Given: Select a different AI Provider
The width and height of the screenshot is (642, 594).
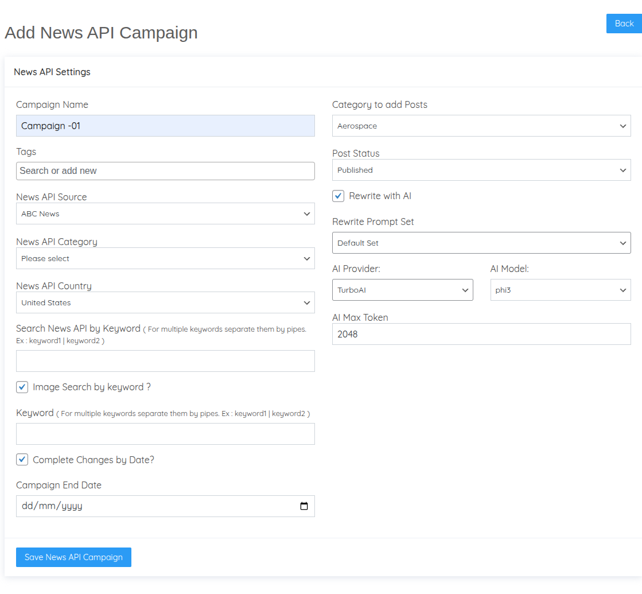Looking at the screenshot, I should pyautogui.click(x=402, y=290).
